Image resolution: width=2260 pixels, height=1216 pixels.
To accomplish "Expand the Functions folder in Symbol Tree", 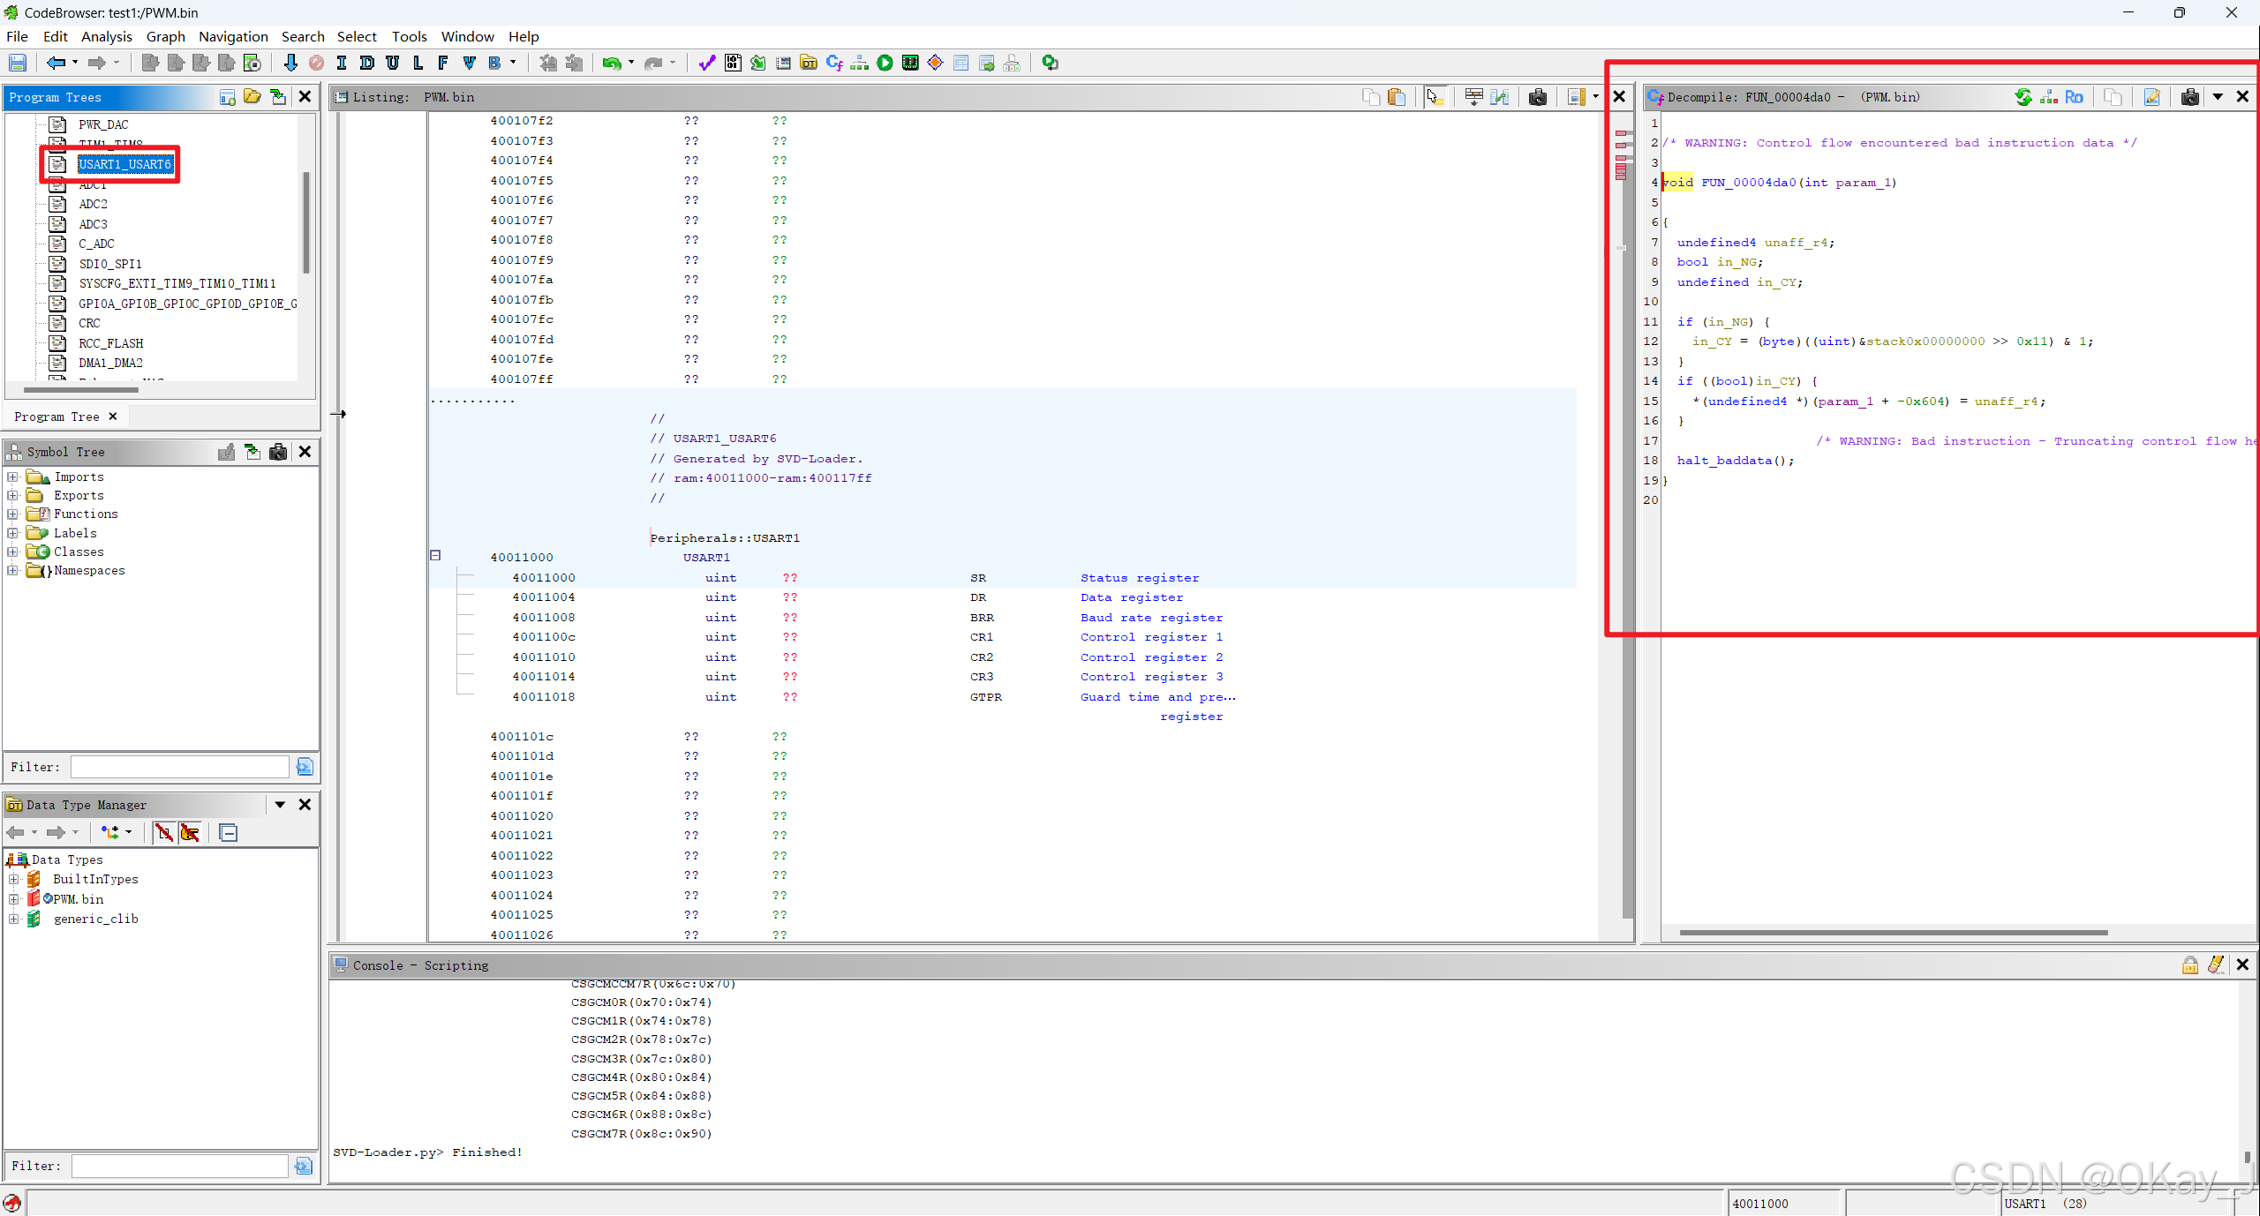I will (x=13, y=514).
